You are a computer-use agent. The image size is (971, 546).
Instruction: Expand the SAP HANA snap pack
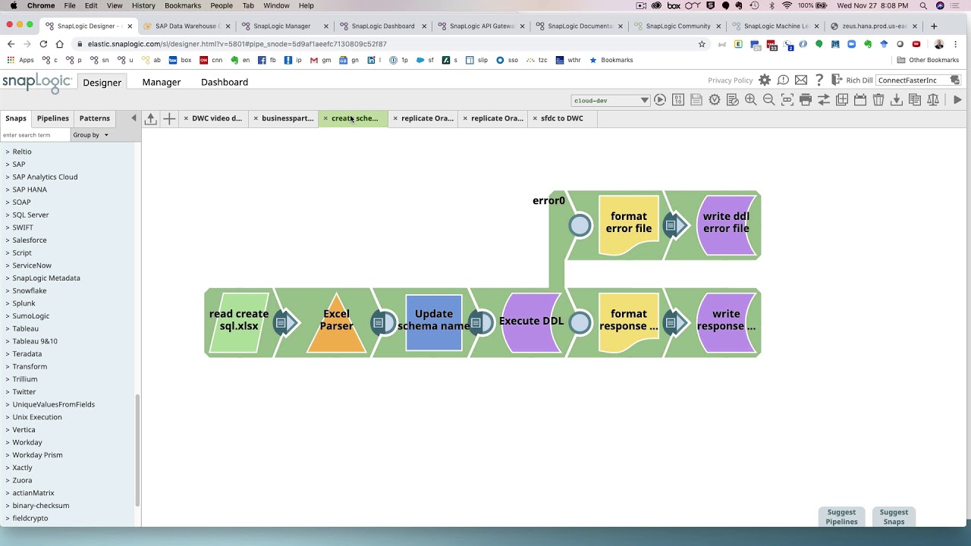pos(29,190)
